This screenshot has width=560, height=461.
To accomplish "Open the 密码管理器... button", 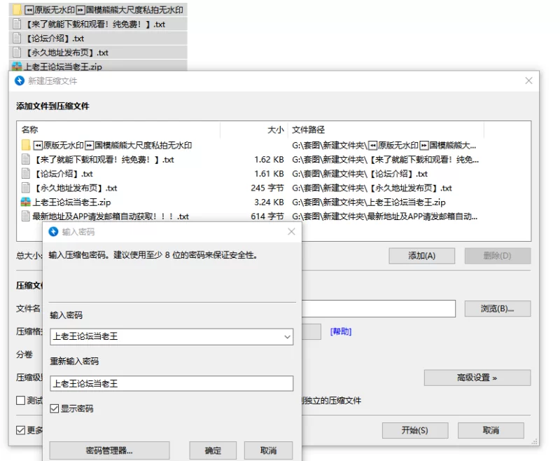I will [108, 450].
